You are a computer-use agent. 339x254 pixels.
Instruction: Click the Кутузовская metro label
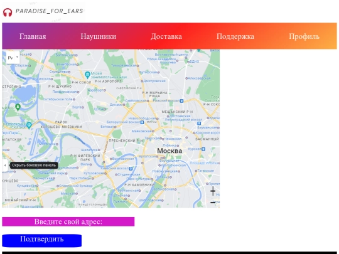pyautogui.click(x=94, y=173)
